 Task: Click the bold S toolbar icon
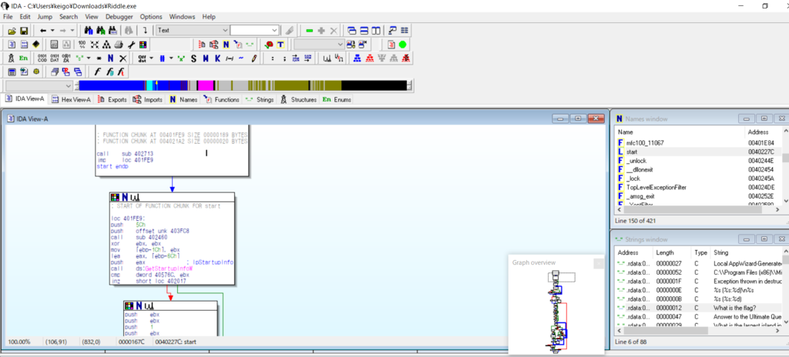click(x=193, y=58)
